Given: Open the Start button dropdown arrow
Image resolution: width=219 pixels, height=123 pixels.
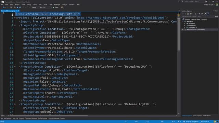Looking at the screenshot, I should point(59,8).
